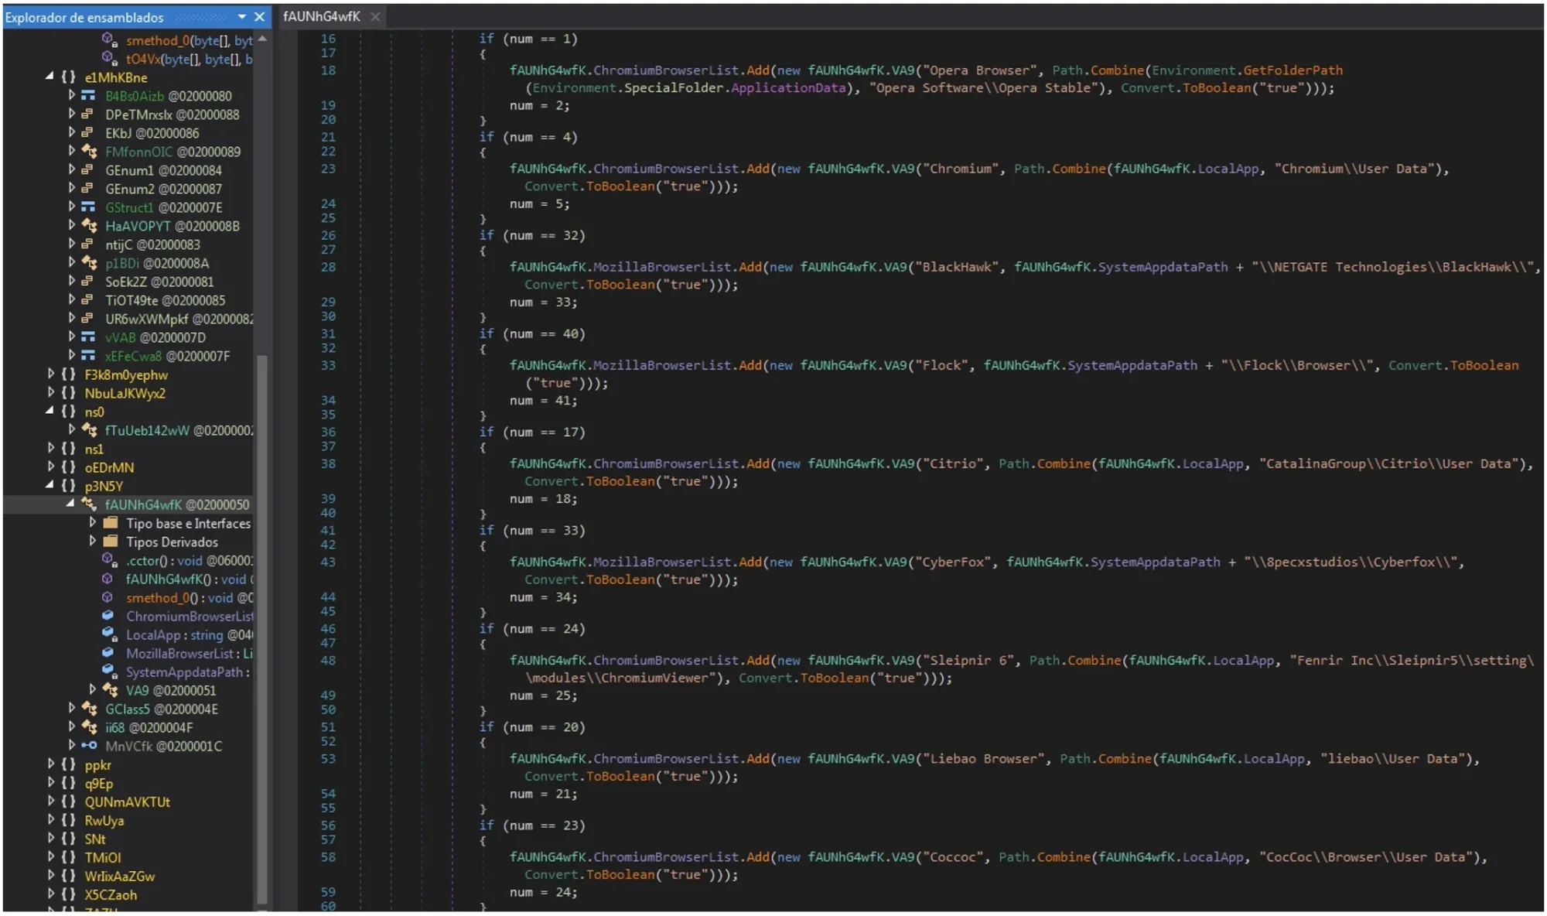Click the struct icon beside vVAB
1547x916 pixels.
click(x=88, y=337)
